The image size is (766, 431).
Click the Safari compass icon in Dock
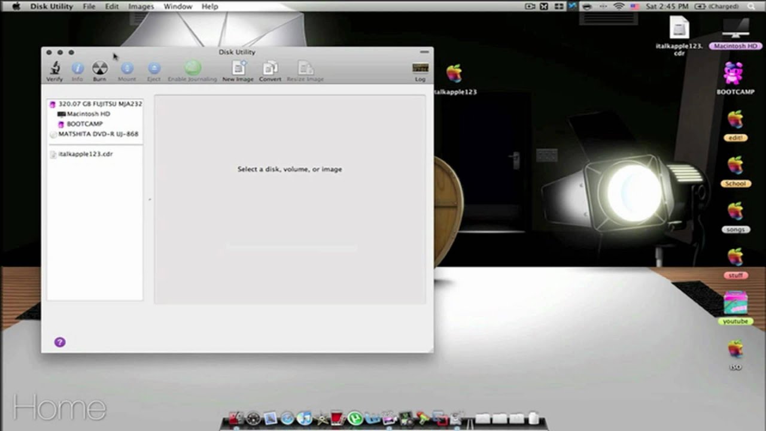click(x=287, y=418)
